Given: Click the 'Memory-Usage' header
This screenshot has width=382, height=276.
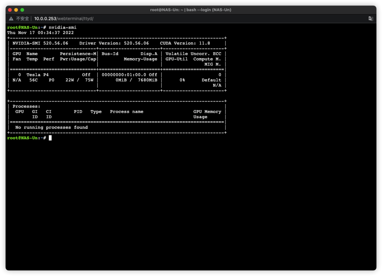Looking at the screenshot, I should [140, 59].
